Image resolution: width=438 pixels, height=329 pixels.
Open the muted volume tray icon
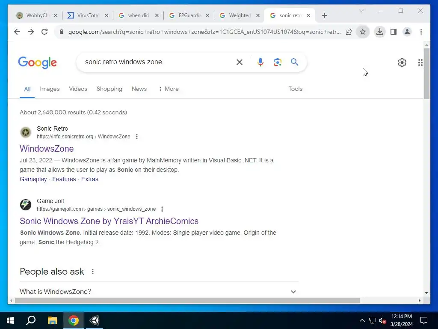click(x=383, y=320)
